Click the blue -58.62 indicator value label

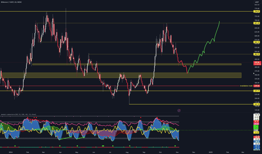(x=257, y=141)
